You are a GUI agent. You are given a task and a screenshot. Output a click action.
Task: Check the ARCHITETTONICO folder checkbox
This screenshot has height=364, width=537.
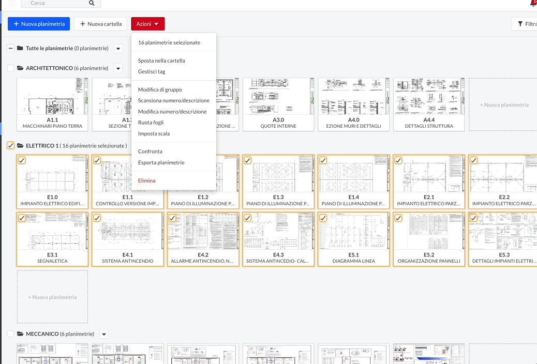(x=11, y=68)
